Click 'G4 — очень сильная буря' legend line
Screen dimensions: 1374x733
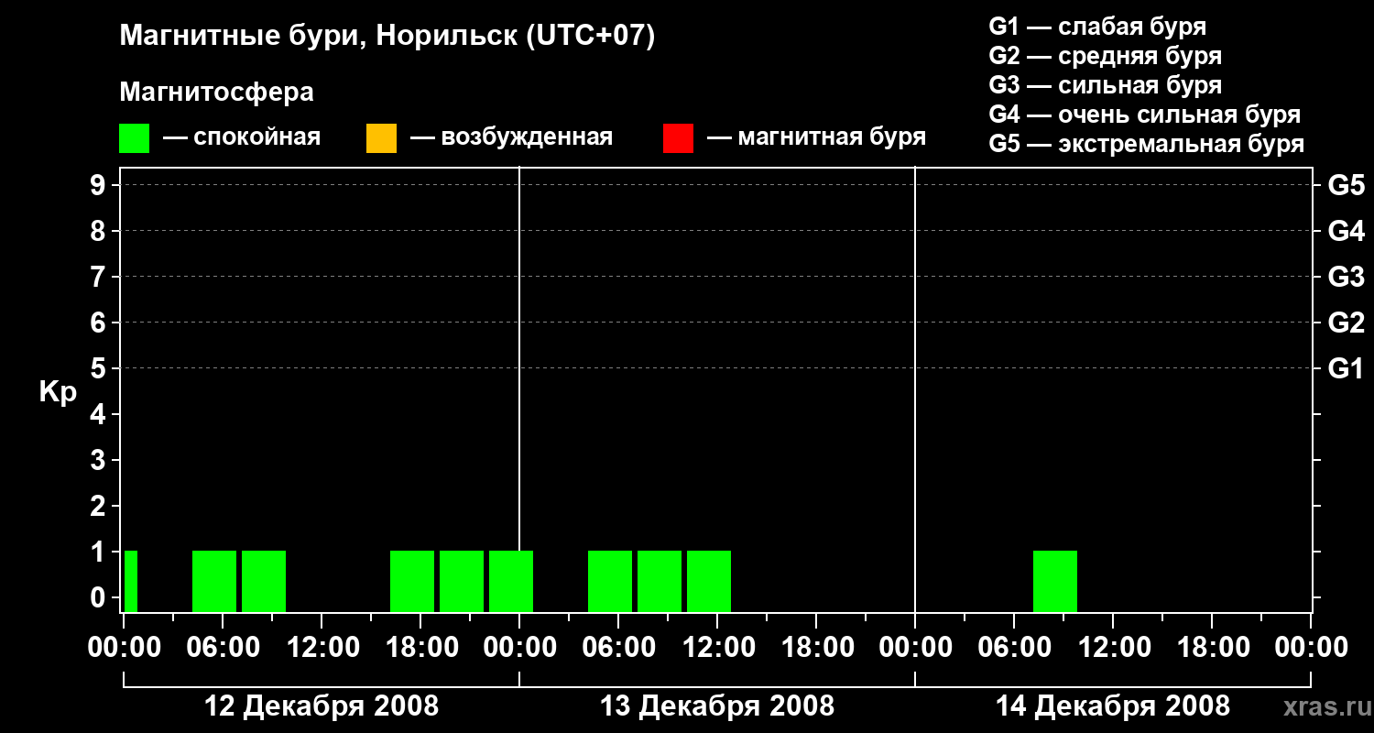coord(1144,115)
